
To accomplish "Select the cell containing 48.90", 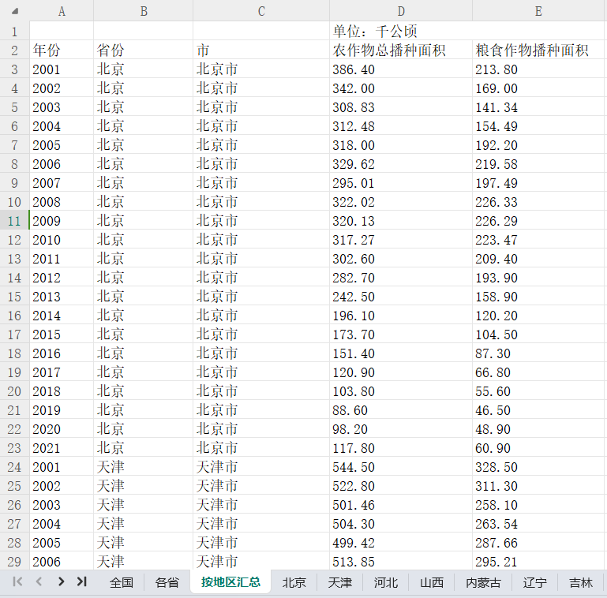I will pyautogui.click(x=538, y=429).
